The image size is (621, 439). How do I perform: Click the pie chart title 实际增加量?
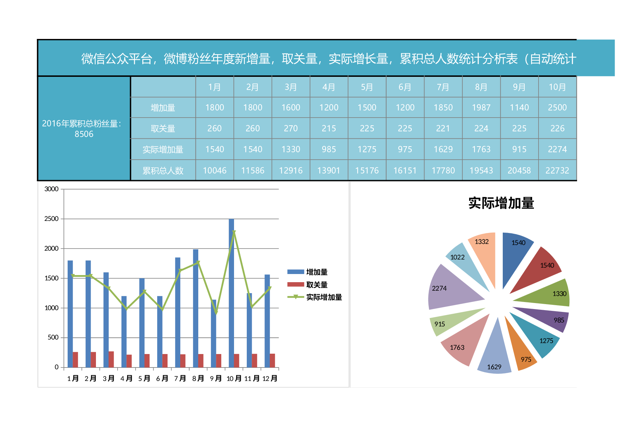tap(501, 203)
